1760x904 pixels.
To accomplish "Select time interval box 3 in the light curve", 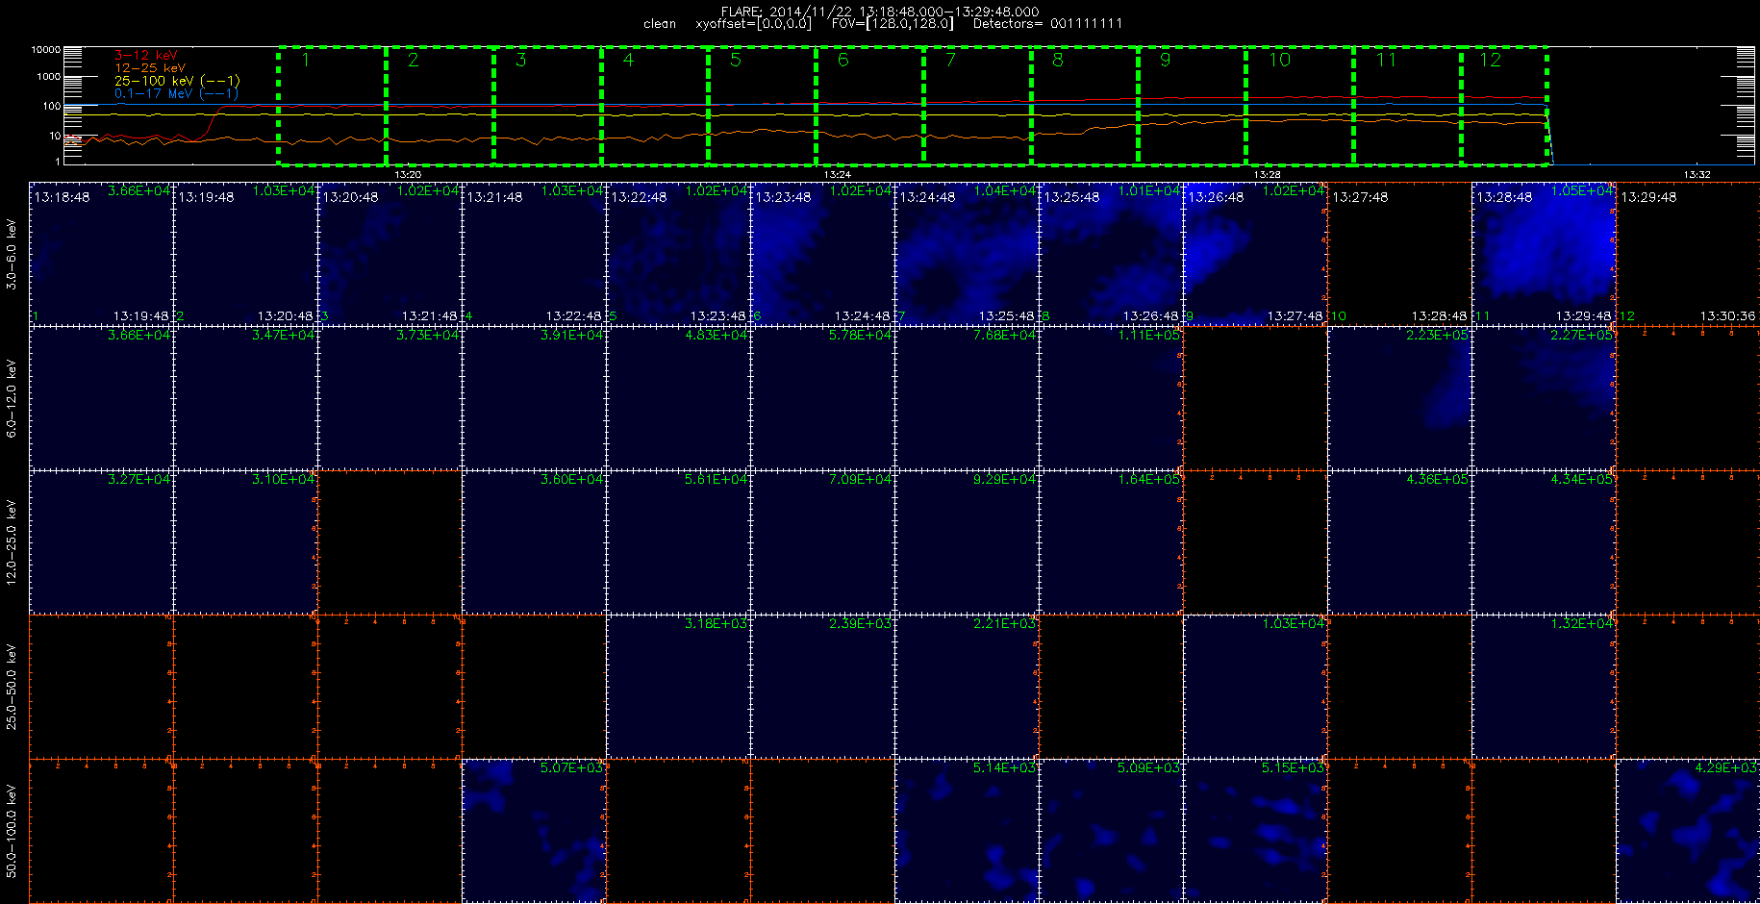I will tap(548, 106).
